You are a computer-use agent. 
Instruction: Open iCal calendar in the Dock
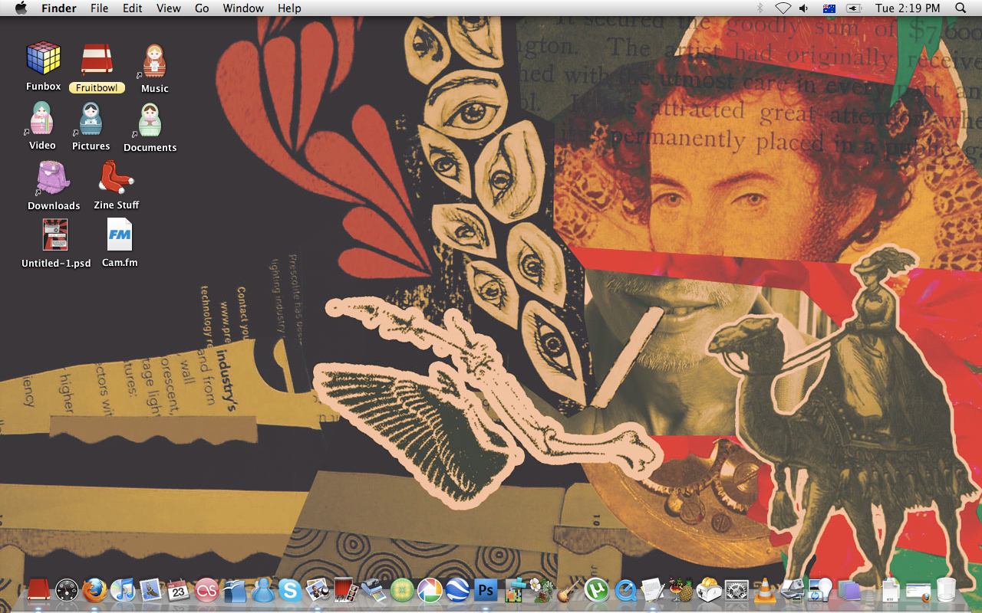tap(179, 590)
